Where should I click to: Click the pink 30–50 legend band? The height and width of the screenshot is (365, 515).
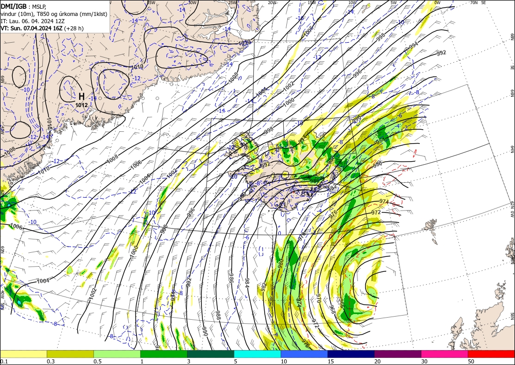[445, 354]
